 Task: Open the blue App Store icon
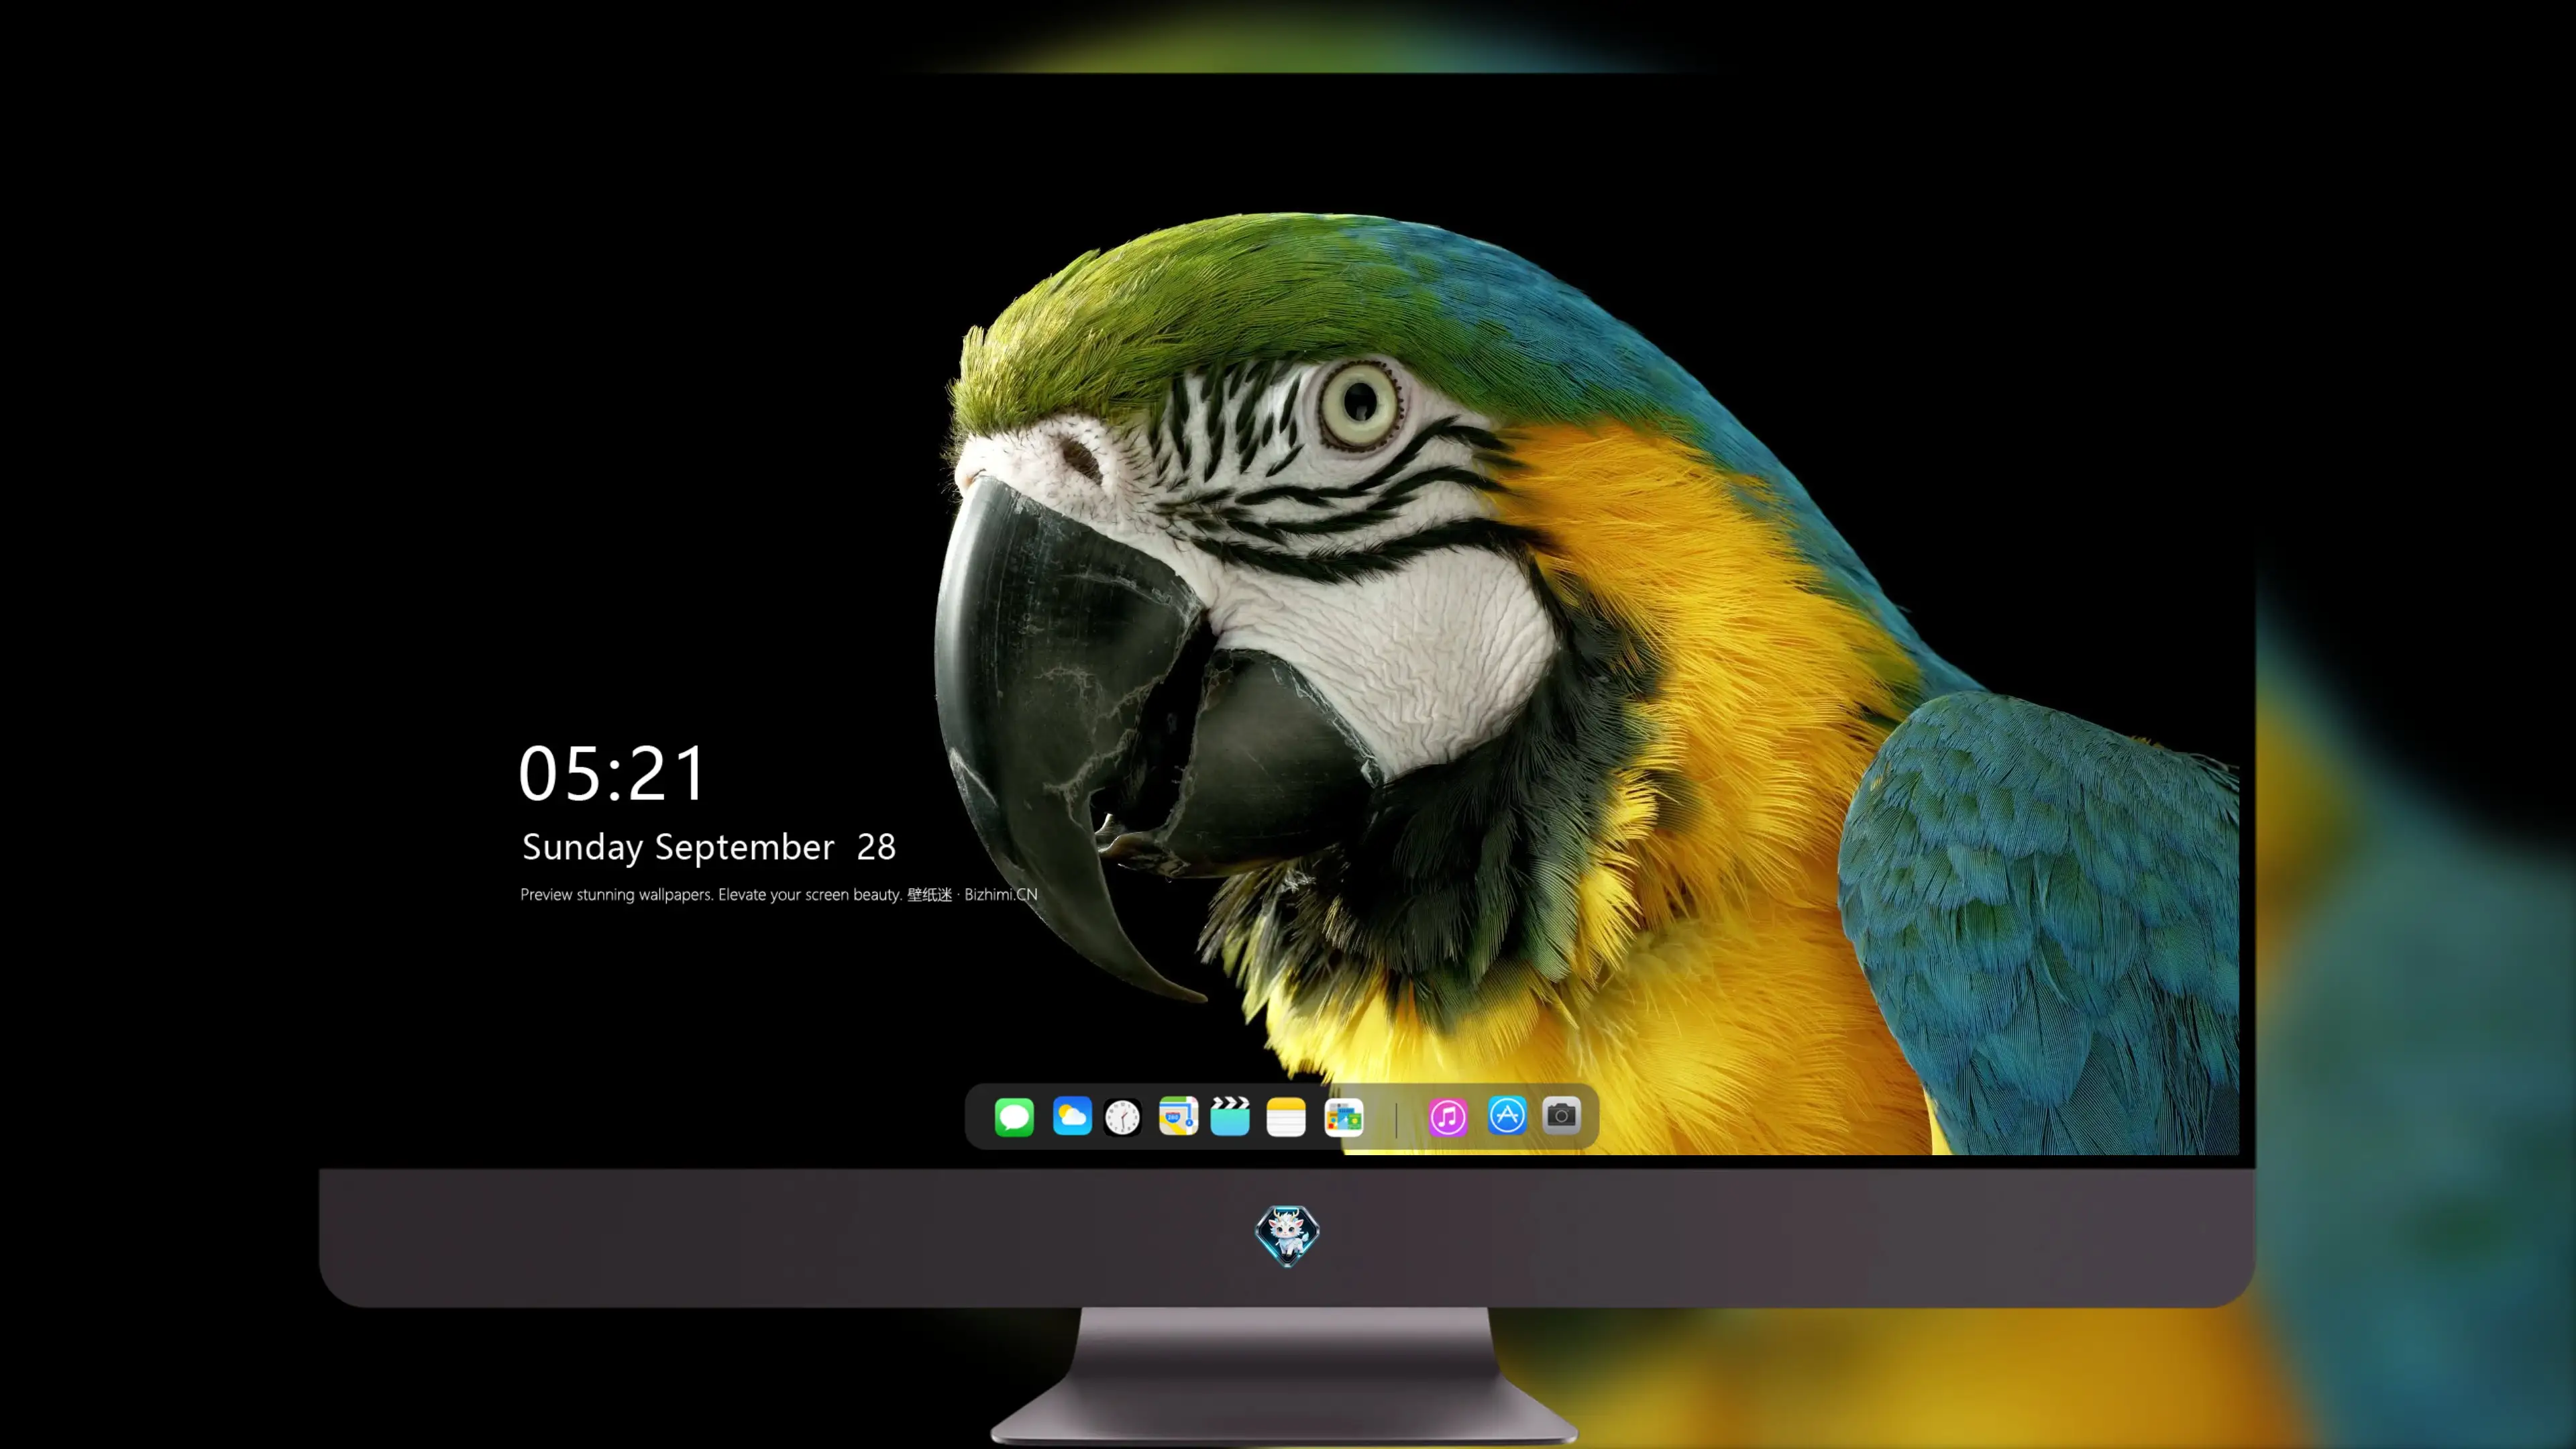click(1507, 1115)
